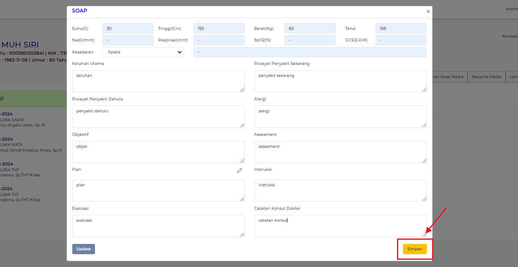Switch to the Resume Medis tab
518x267 pixels.
coord(486,76)
